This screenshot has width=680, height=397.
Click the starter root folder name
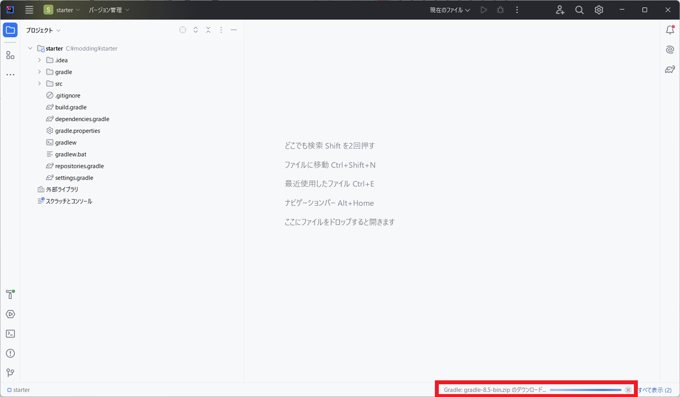[54, 49]
